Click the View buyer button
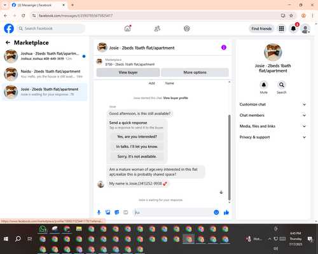This screenshot has height=254, width=318. click(128, 72)
